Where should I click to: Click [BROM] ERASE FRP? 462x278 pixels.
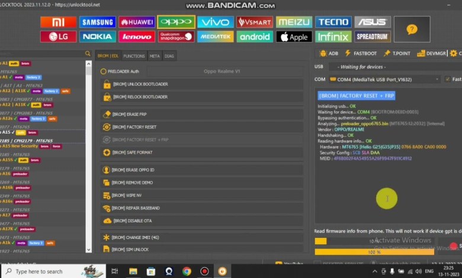tap(201, 114)
